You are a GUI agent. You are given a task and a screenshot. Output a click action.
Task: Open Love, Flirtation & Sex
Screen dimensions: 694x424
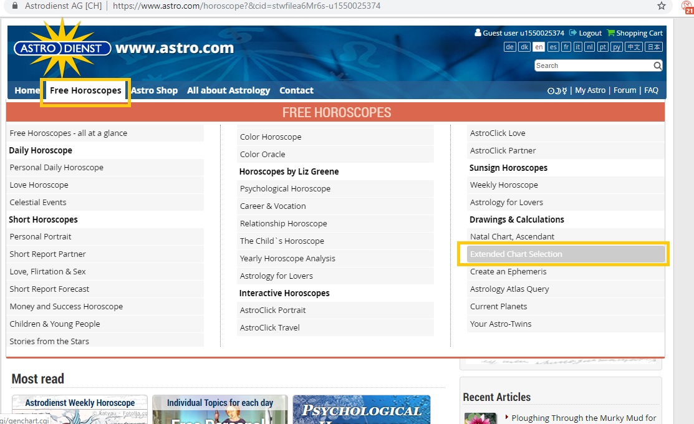pos(105,272)
